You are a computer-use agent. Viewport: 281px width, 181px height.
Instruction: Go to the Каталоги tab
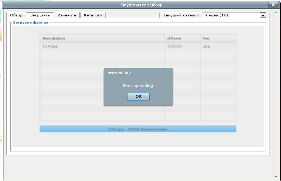click(93, 15)
